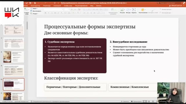Screen dimensions: 186x104
Task: Click box Первичные / Повторные / Дополнительные
Action: pos(76,87)
